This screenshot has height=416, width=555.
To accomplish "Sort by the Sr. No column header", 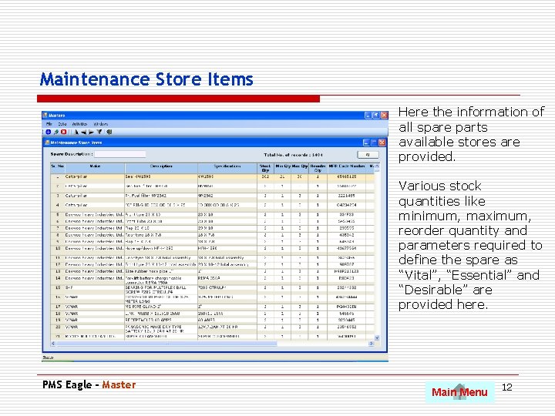I will [x=57, y=168].
